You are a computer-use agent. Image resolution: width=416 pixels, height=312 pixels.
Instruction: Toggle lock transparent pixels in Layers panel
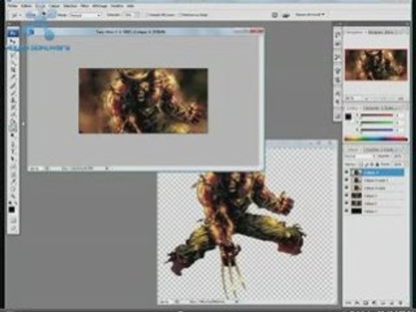click(361, 165)
